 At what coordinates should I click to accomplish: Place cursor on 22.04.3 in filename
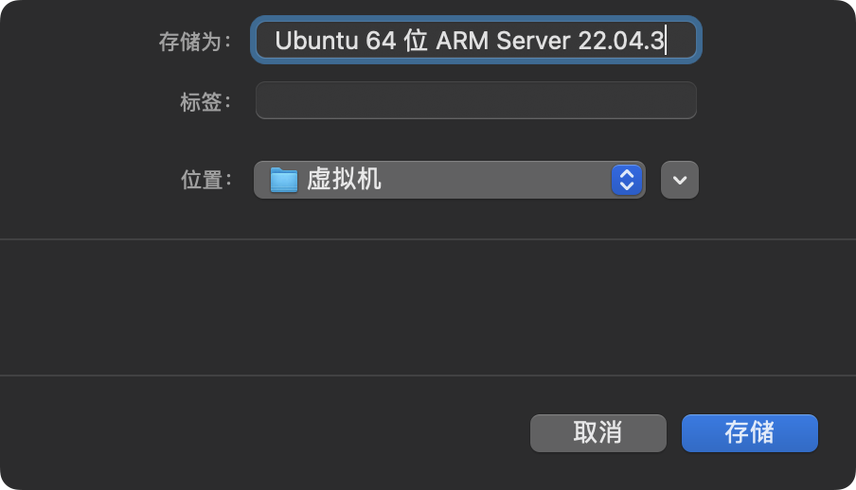622,41
